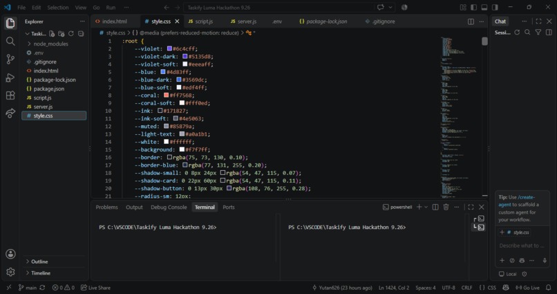
Task: Toggle the bottom panel visibility
Action: coord(484,7)
